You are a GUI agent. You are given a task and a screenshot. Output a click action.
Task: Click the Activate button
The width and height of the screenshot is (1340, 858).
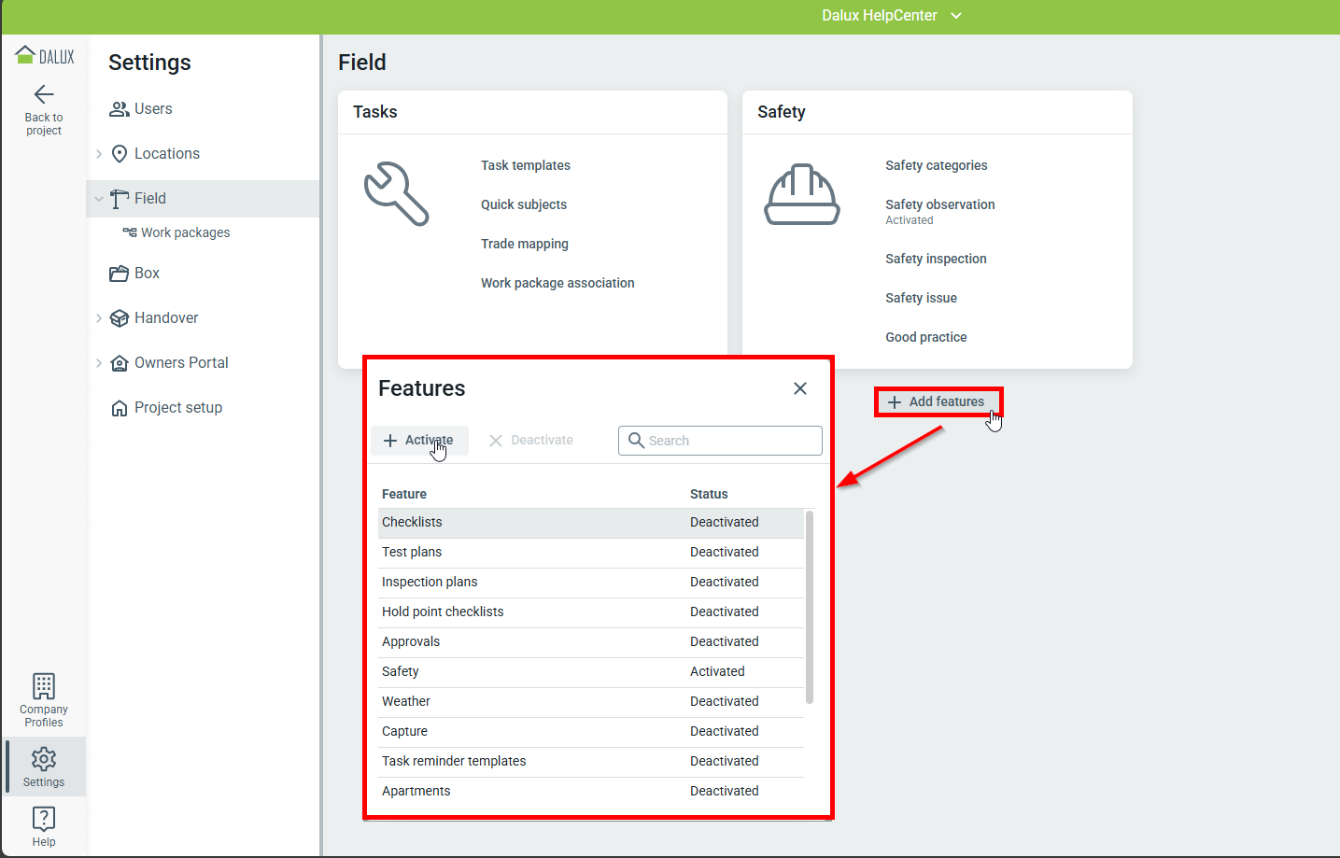pyautogui.click(x=419, y=441)
